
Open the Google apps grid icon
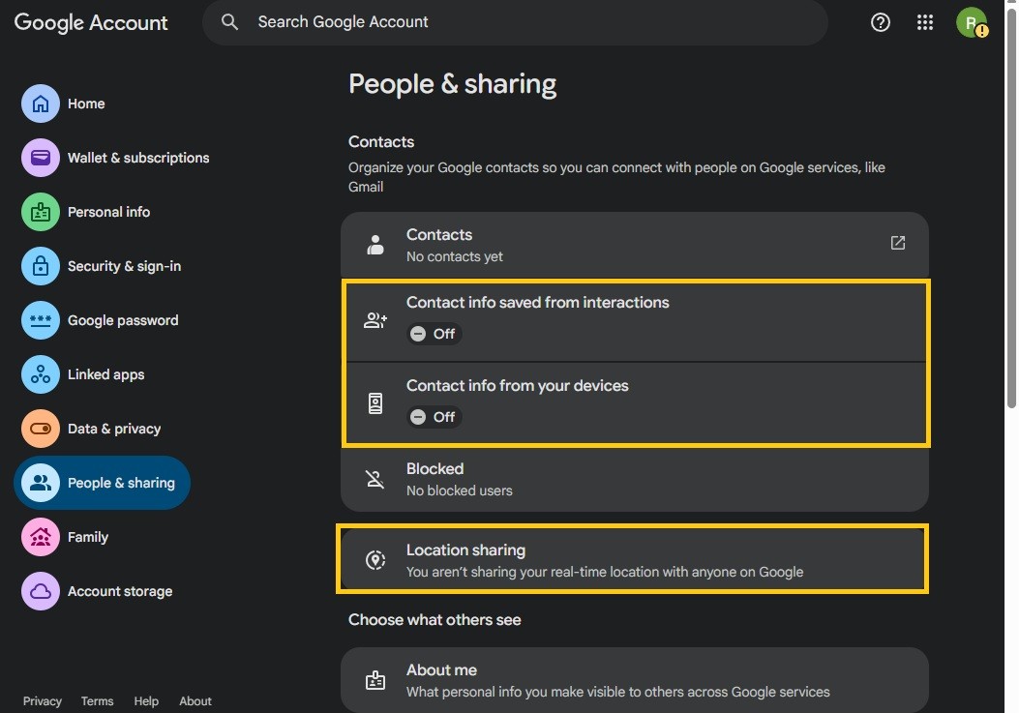pyautogui.click(x=925, y=23)
